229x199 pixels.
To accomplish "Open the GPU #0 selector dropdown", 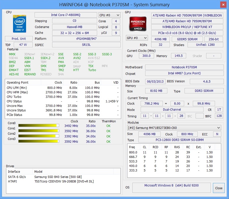I will point(137,38).
